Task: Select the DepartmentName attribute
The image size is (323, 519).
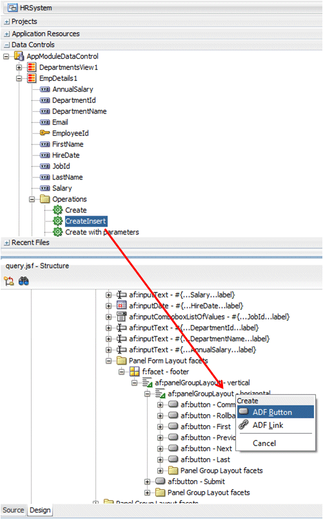Action: [79, 111]
